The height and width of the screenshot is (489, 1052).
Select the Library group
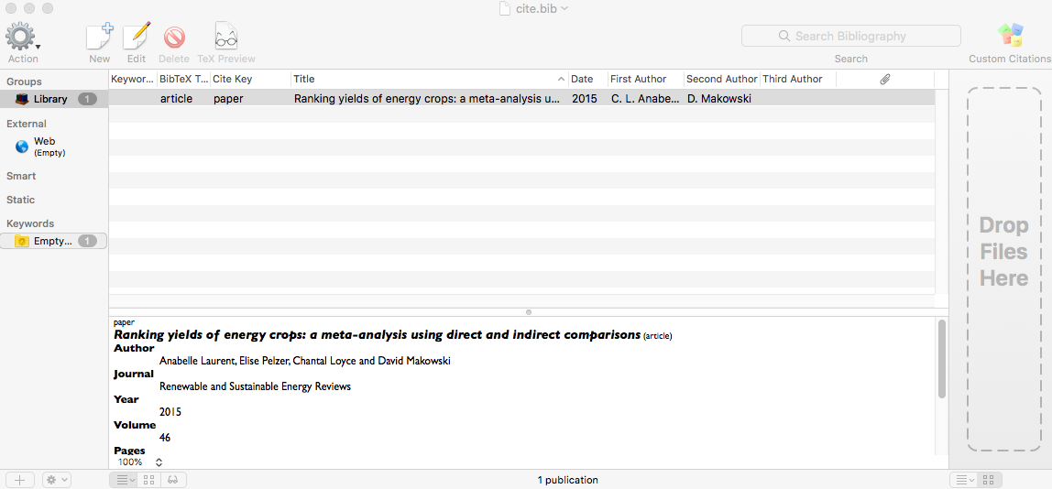(x=50, y=99)
